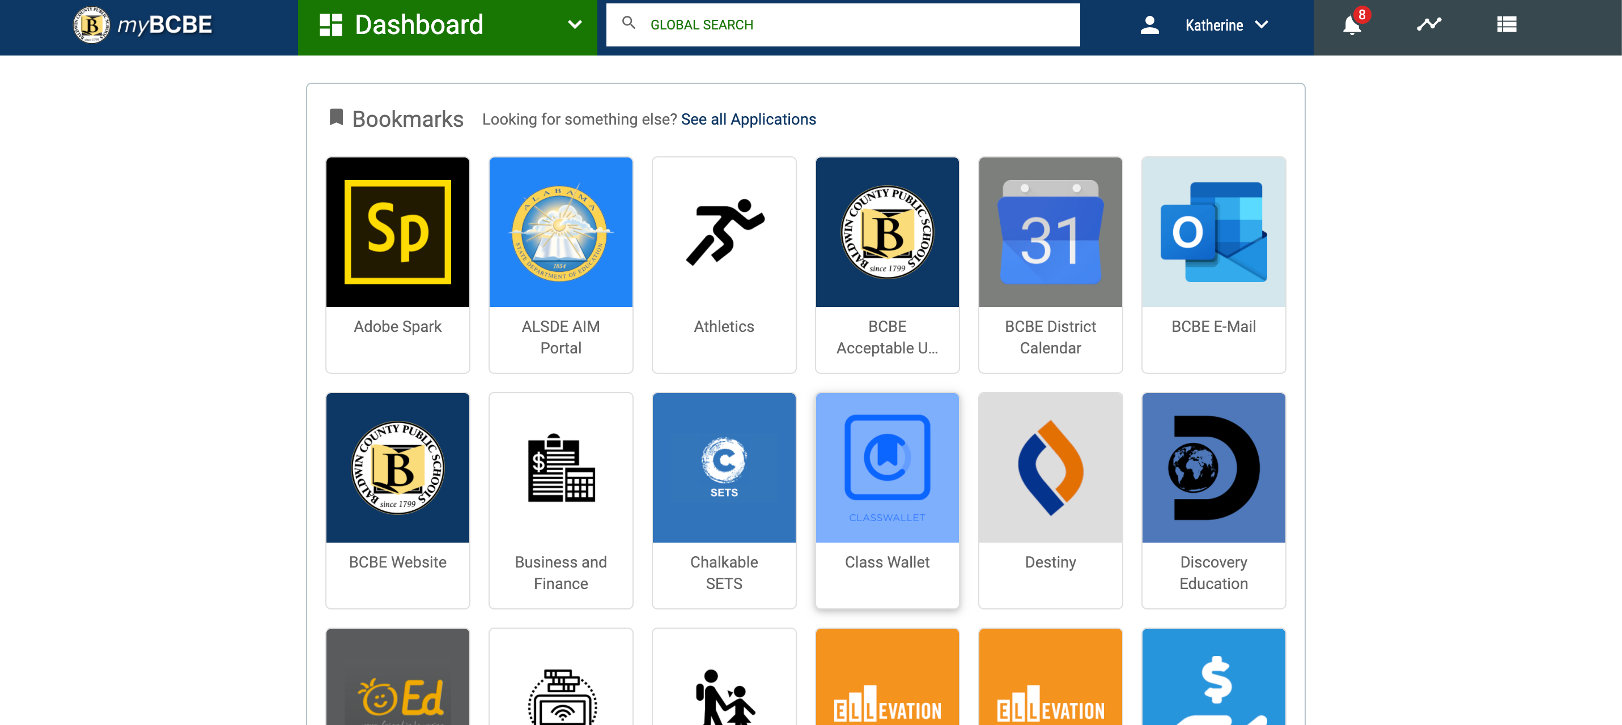
Task: Open the activity trend line icon
Action: [x=1429, y=24]
